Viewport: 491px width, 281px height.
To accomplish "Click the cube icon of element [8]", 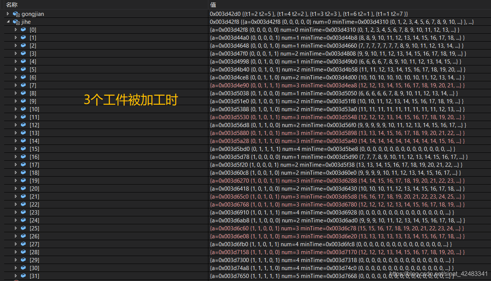I will pyautogui.click(x=23, y=93).
